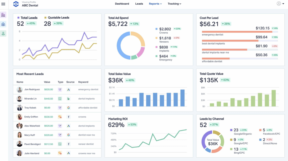This screenshot has width=288, height=161.
Task: Sort leads by the Name column
Action: 20,82
